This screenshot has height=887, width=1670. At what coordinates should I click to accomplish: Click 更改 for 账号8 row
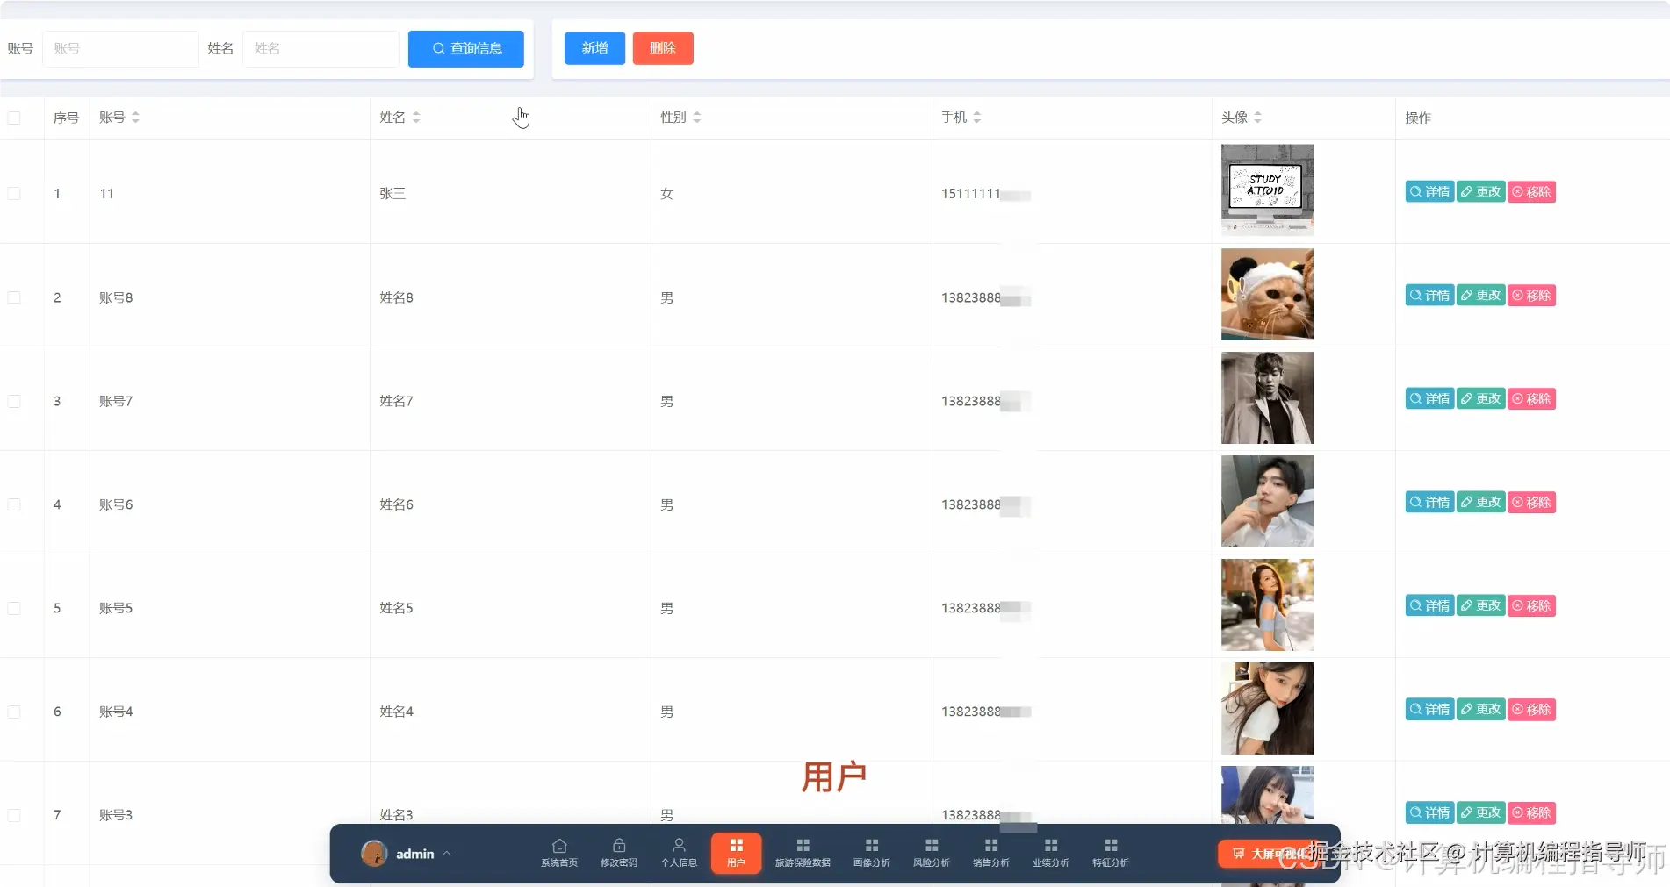click(1480, 296)
